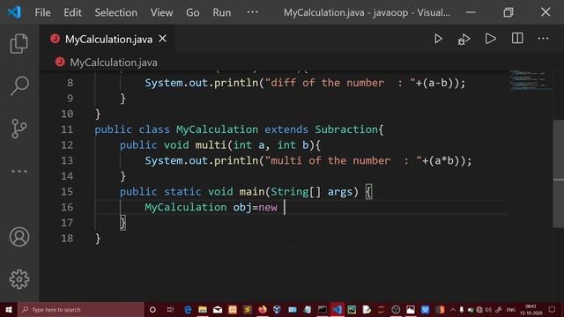Launch Microsoft Edge from the taskbar
Image resolution: width=564 pixels, height=317 pixels.
point(188,309)
